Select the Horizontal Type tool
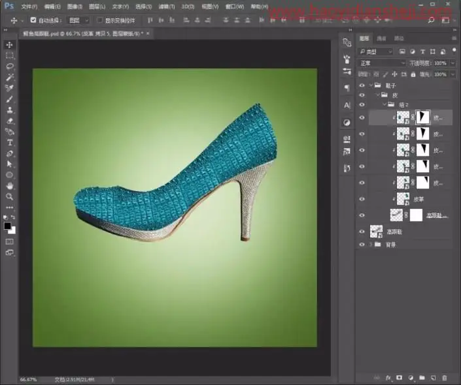The height and width of the screenshot is (385, 461). tap(9, 143)
